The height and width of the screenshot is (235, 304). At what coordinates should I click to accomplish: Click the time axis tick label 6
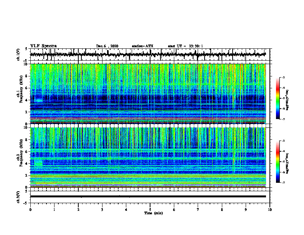(x=174, y=210)
